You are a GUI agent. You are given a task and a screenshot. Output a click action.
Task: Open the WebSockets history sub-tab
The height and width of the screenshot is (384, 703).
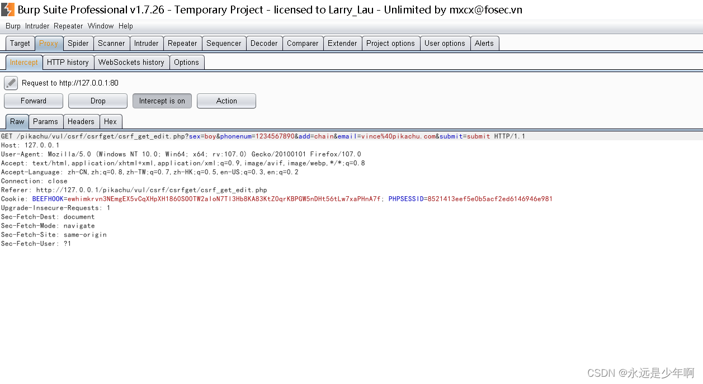(131, 62)
